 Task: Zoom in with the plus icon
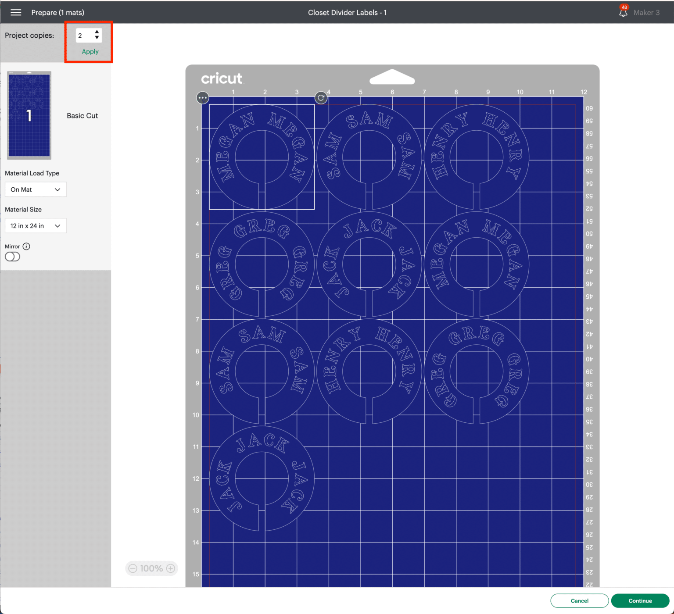[171, 568]
